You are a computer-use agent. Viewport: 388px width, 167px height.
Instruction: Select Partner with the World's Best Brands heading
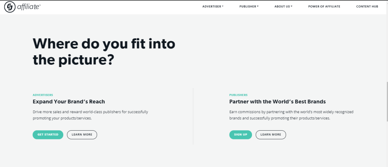tap(277, 101)
